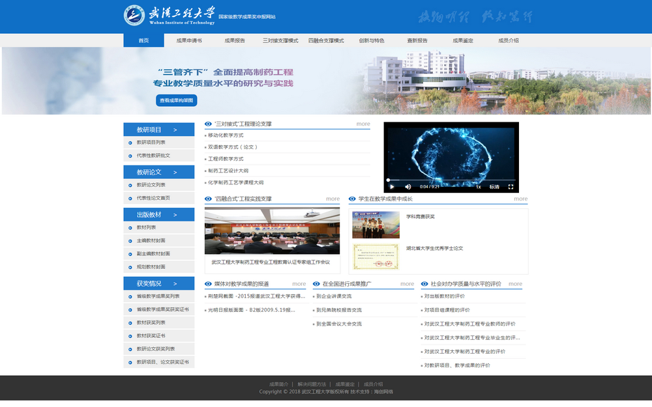The image size is (652, 407).
Task: Click eye icon beside 社会对办学质量与水平的评价
Action: click(x=424, y=284)
